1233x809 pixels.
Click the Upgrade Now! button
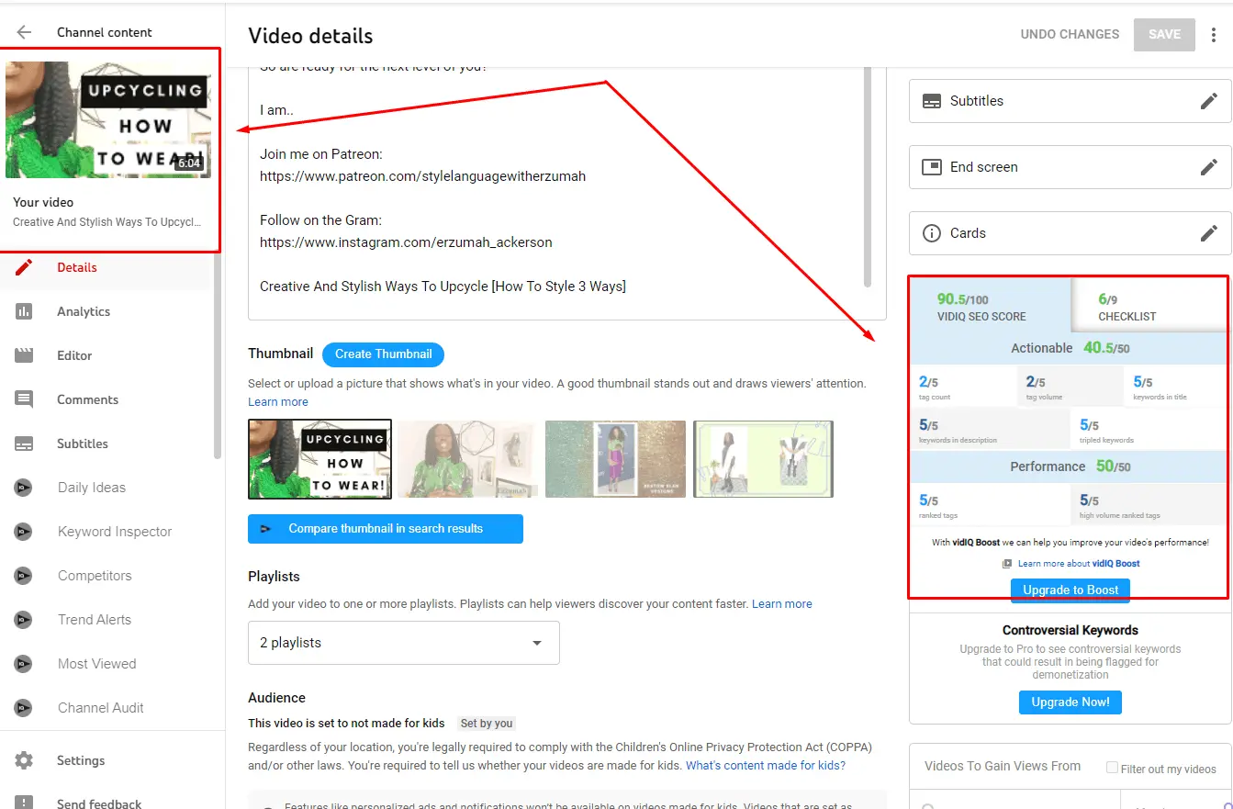click(x=1070, y=702)
